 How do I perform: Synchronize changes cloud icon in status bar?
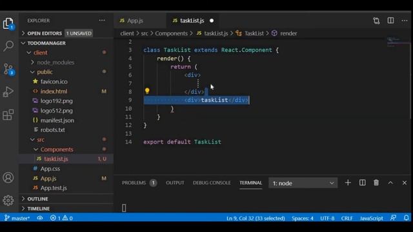pos(40,218)
